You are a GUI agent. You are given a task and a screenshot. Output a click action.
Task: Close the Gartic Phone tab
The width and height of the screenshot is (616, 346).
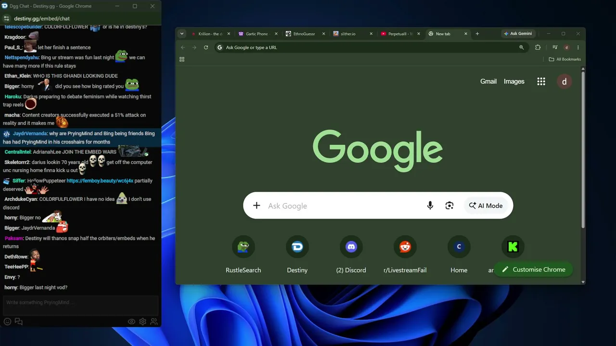[276, 34]
